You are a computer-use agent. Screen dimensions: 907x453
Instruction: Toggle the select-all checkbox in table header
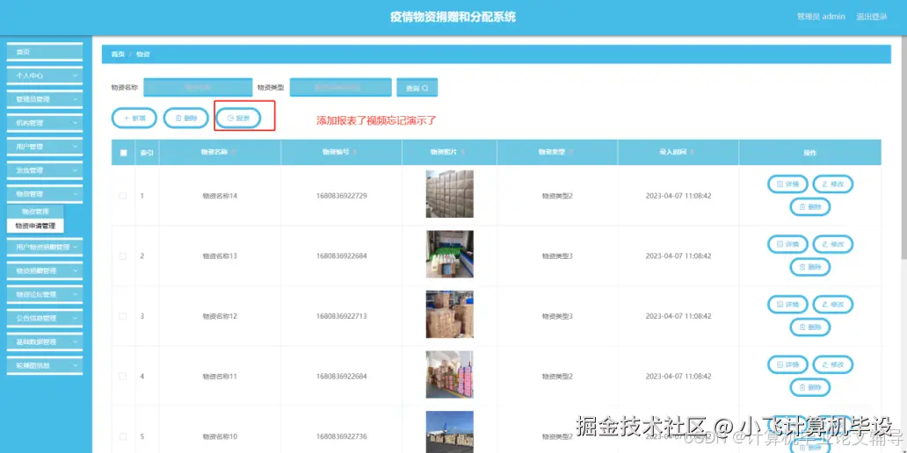click(x=123, y=153)
